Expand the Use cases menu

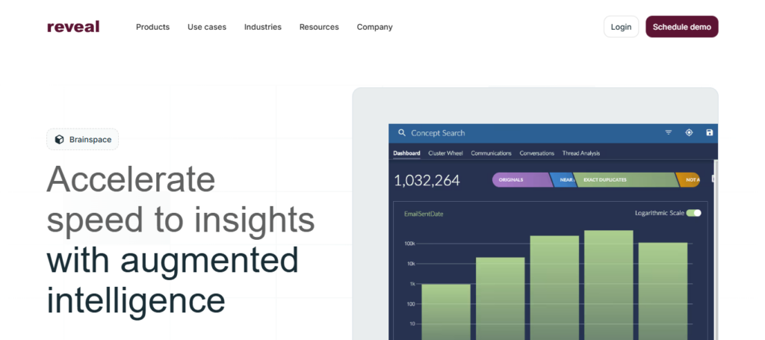tap(207, 27)
